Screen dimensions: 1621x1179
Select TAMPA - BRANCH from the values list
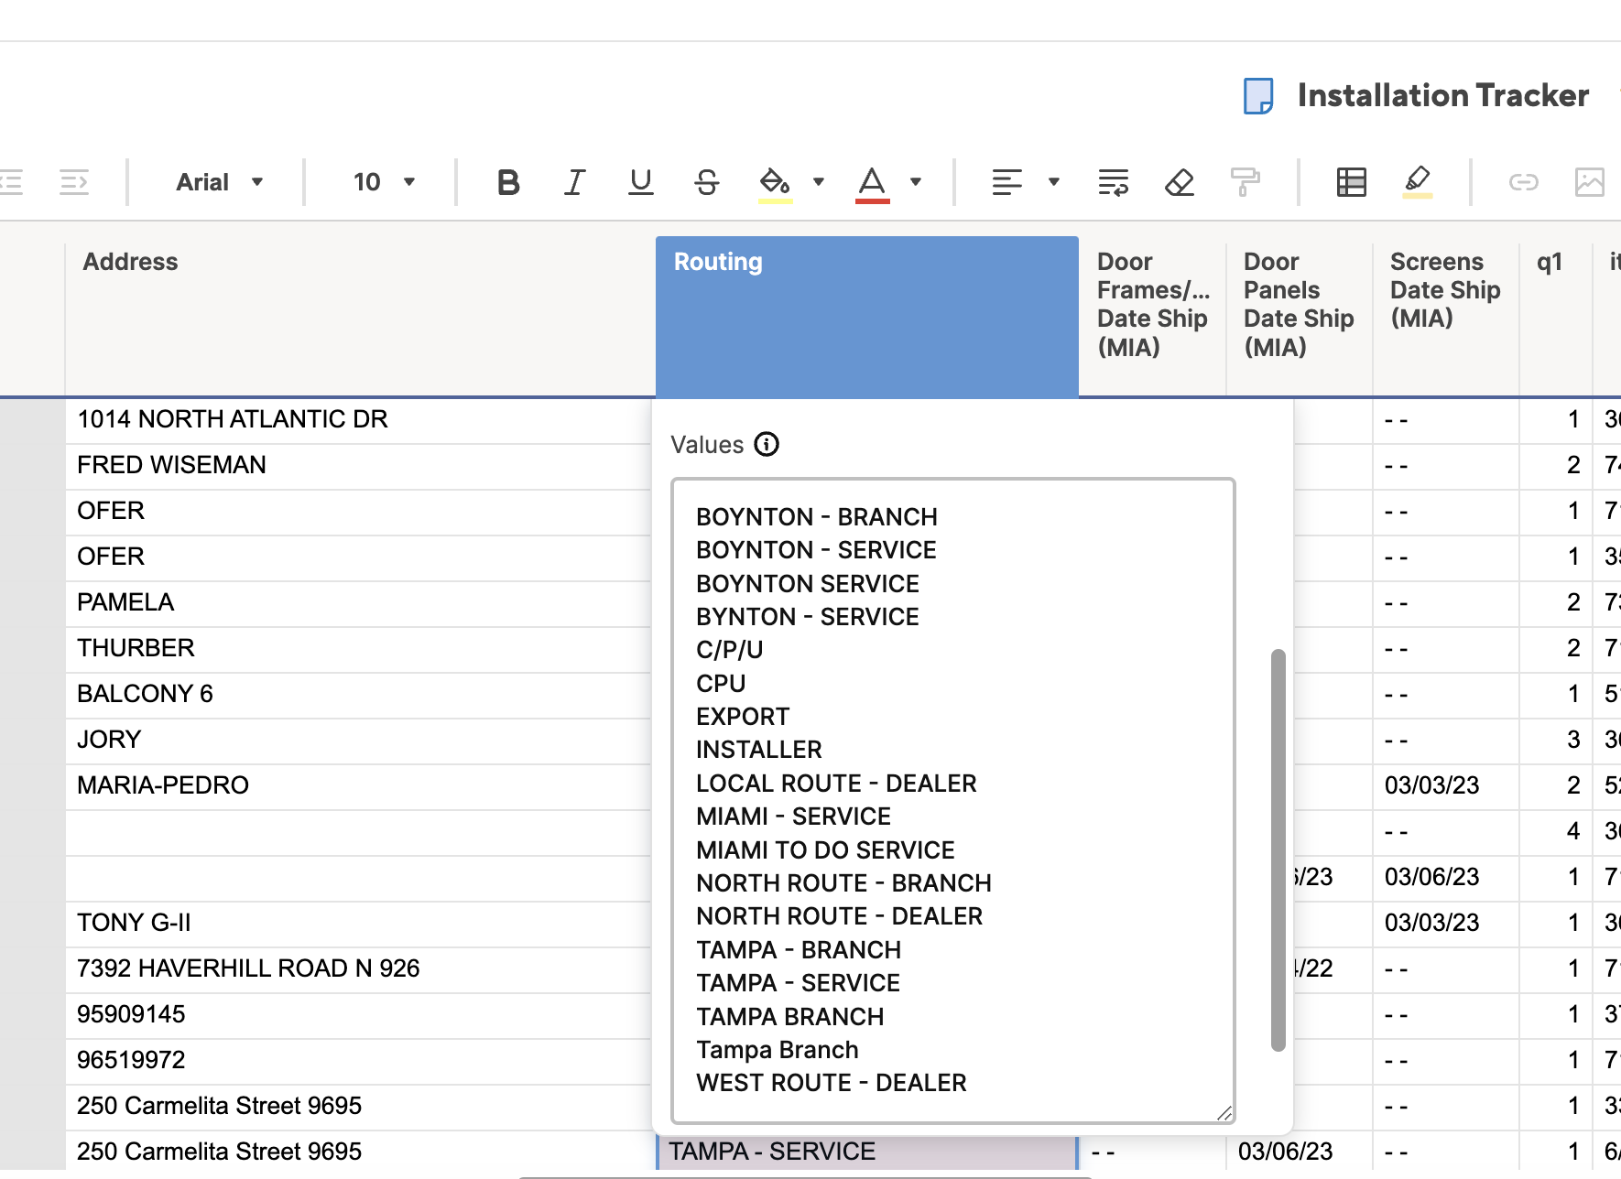tap(799, 950)
